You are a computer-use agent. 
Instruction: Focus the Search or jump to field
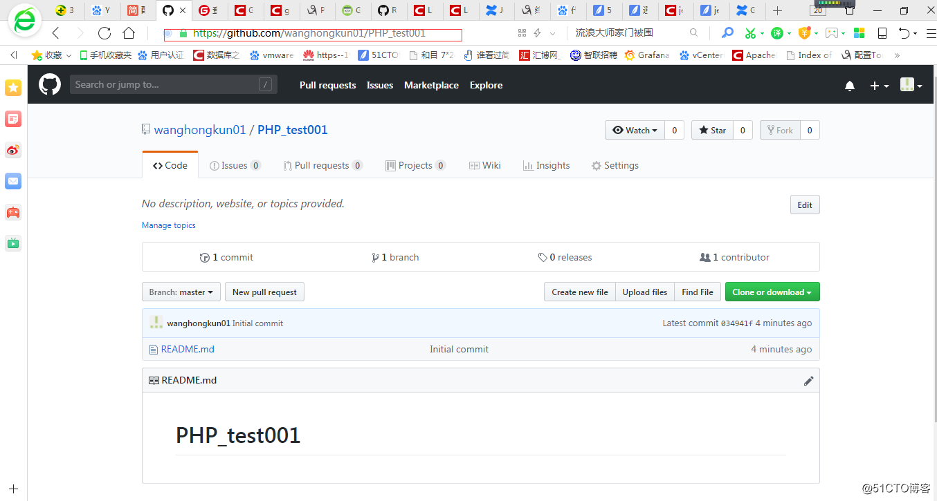click(174, 84)
